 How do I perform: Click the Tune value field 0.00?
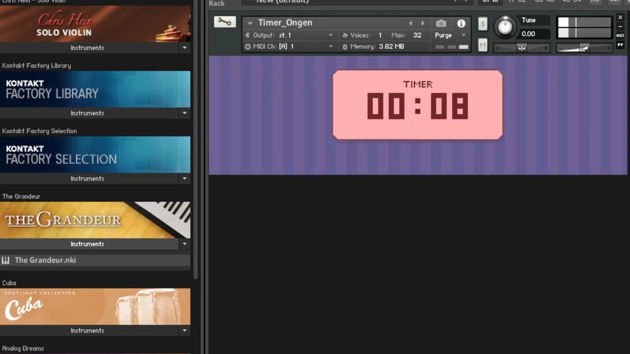pyautogui.click(x=534, y=33)
